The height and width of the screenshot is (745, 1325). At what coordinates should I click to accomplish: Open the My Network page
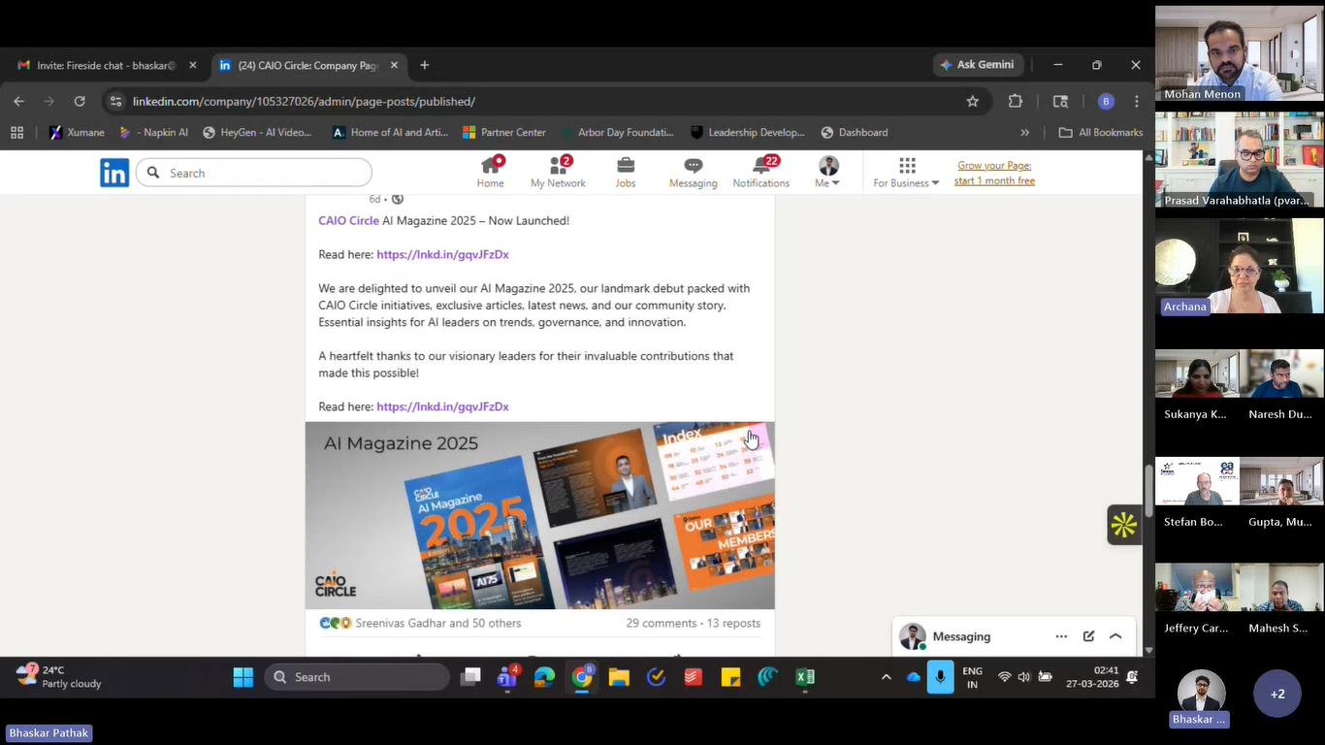(x=558, y=173)
